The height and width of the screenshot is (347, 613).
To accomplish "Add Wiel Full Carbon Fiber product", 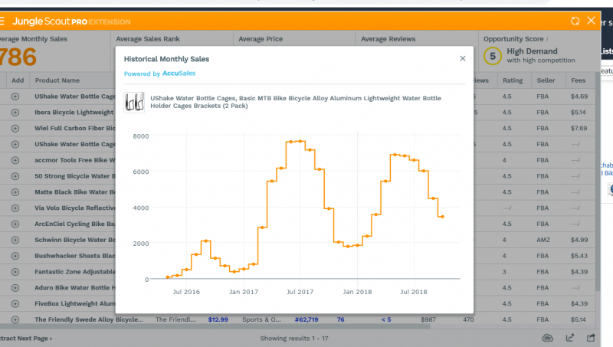I will pyautogui.click(x=15, y=128).
